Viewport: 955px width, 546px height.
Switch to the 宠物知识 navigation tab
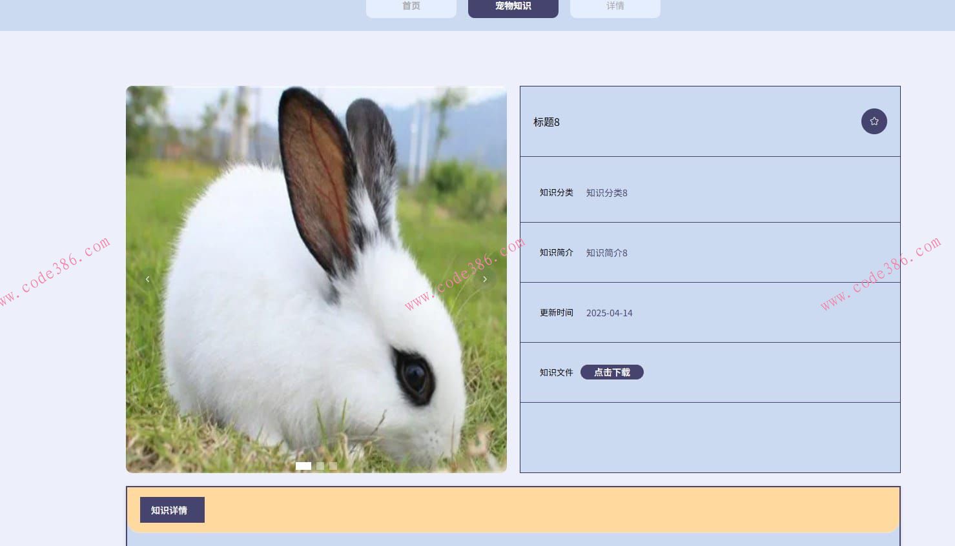(513, 6)
